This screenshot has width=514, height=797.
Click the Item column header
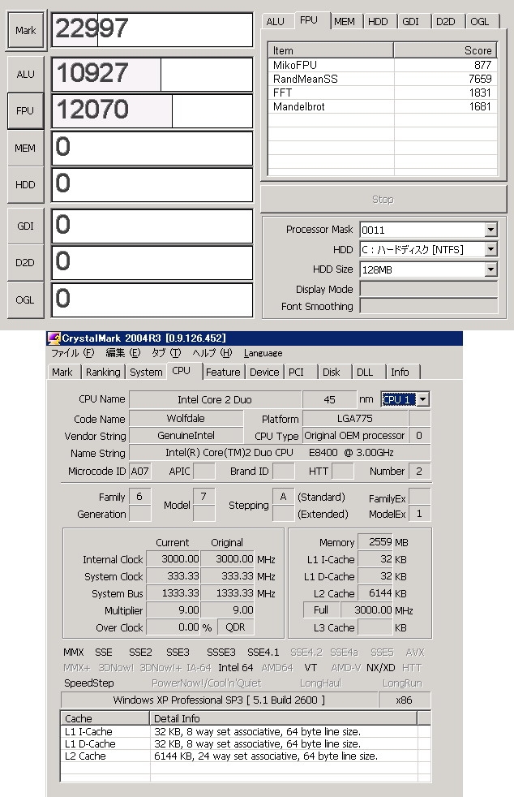(331, 50)
